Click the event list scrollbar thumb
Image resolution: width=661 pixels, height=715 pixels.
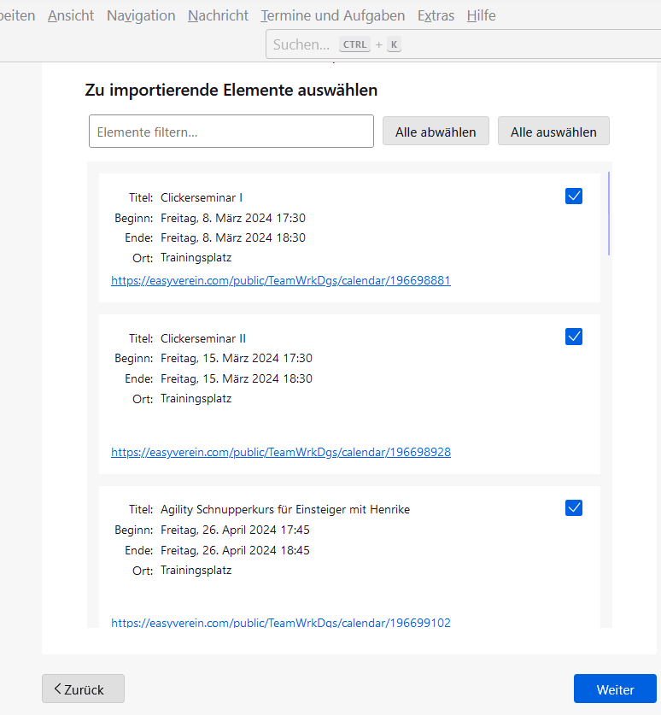[x=609, y=214]
